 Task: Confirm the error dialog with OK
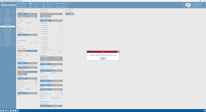(x=103, y=58)
